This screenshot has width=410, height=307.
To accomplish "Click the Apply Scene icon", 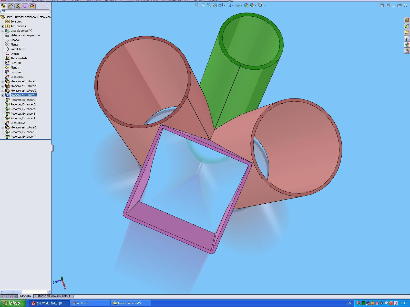I will pos(252,5).
